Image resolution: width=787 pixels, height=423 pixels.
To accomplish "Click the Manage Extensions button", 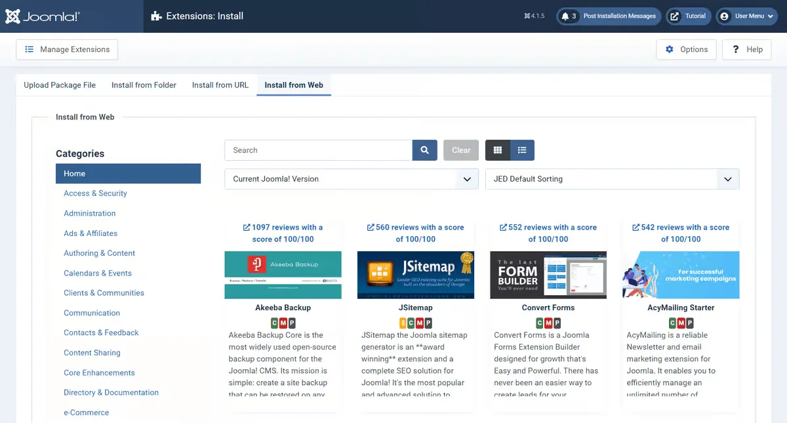I will coord(67,50).
